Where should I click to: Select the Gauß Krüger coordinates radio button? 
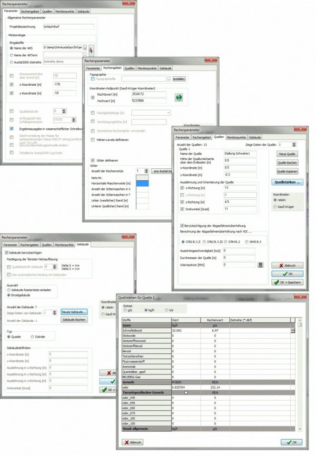275,207
